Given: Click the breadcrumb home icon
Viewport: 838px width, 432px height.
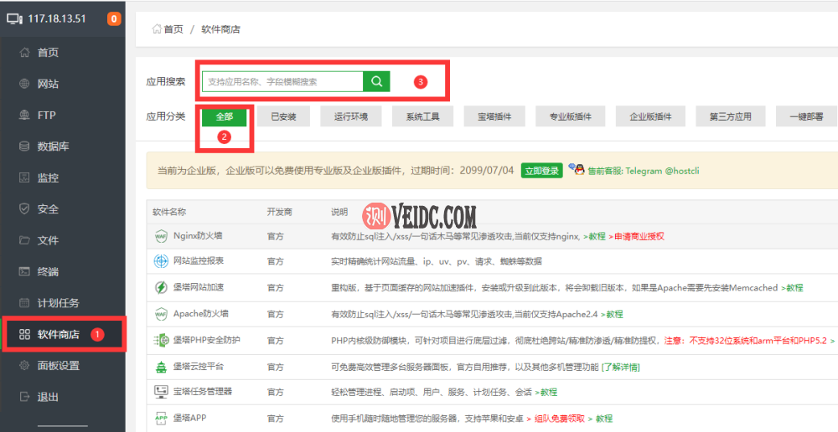Looking at the screenshot, I should coord(157,28).
